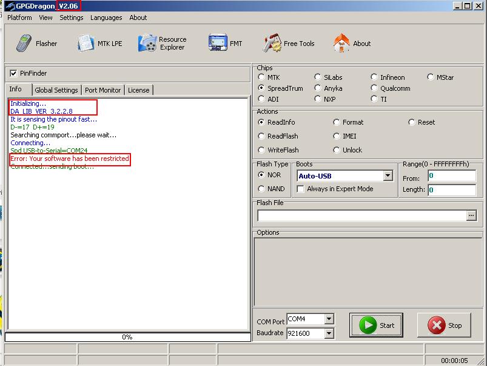Close the GPGDragon window
The image size is (487, 366).
click(479, 6)
